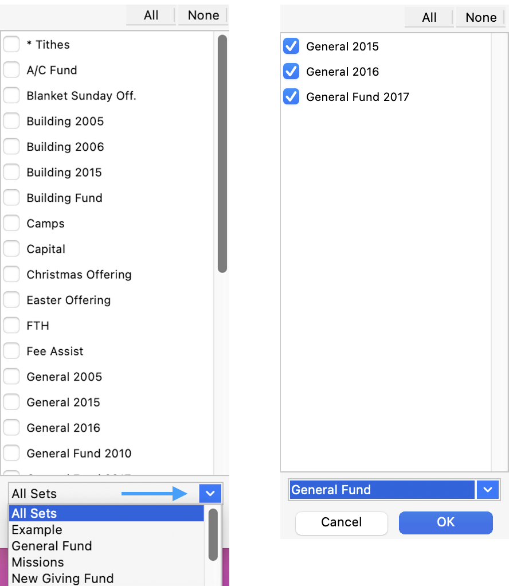Click the left fund list scrollbar
Viewport: 509px width, 586px height.
[222, 155]
